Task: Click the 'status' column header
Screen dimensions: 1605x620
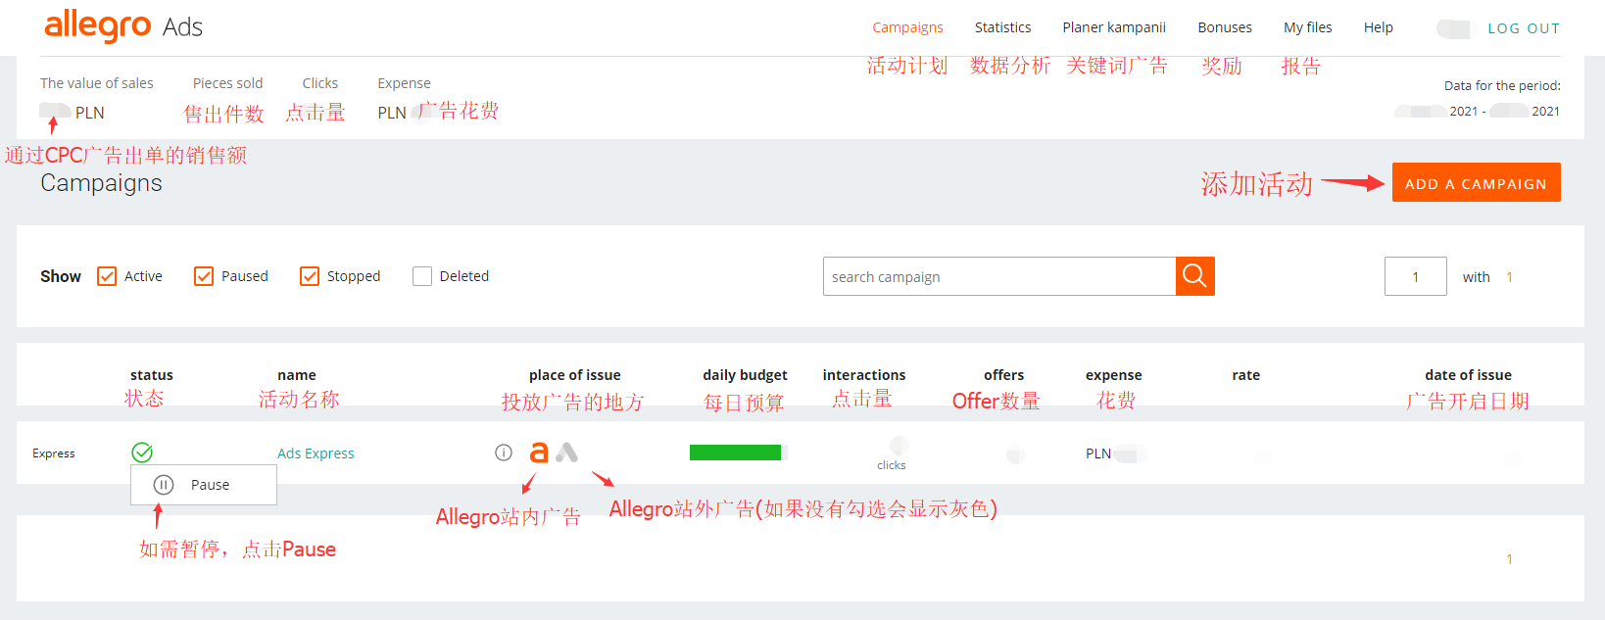Action: coord(152,375)
